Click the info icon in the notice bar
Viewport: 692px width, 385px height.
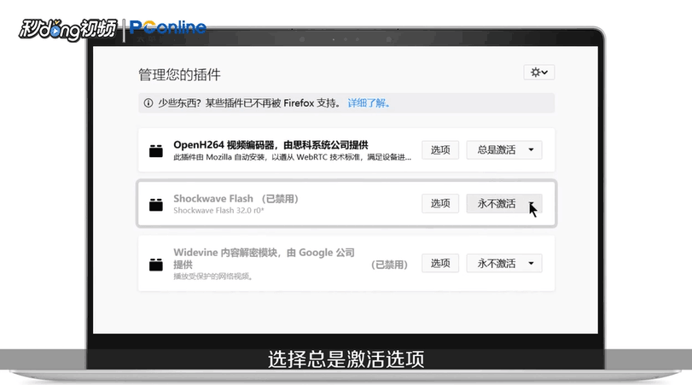[x=148, y=103]
